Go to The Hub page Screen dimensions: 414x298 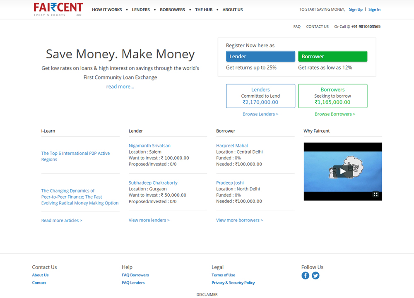pyautogui.click(x=204, y=10)
